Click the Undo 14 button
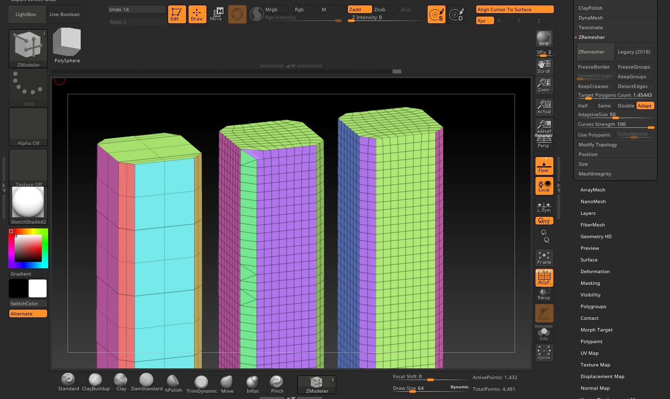This screenshot has width=670, height=399. pyautogui.click(x=137, y=10)
